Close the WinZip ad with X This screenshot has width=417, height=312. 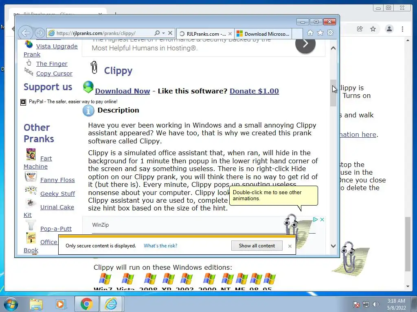tap(322, 220)
